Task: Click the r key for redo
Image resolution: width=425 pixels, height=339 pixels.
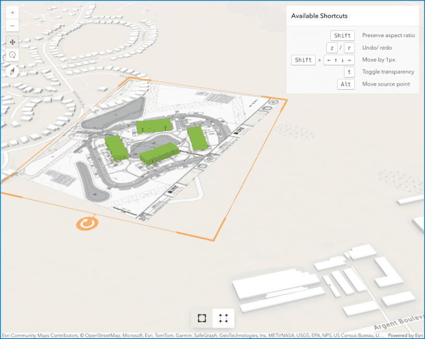Action: (349, 48)
